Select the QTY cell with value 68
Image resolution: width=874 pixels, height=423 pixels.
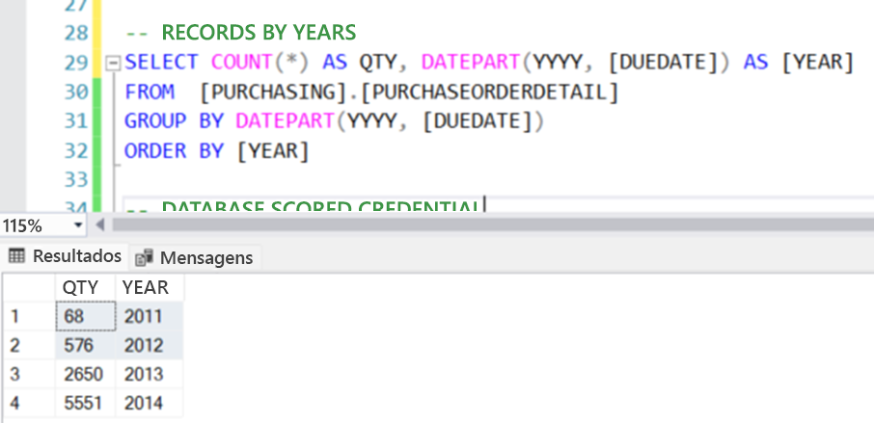(x=85, y=316)
